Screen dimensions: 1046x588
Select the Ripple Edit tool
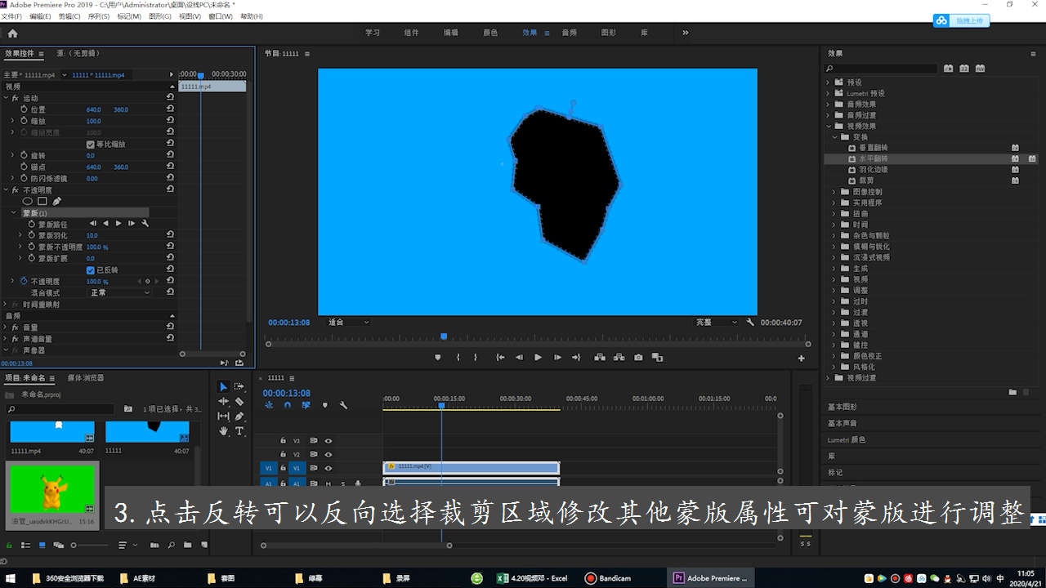click(x=223, y=401)
